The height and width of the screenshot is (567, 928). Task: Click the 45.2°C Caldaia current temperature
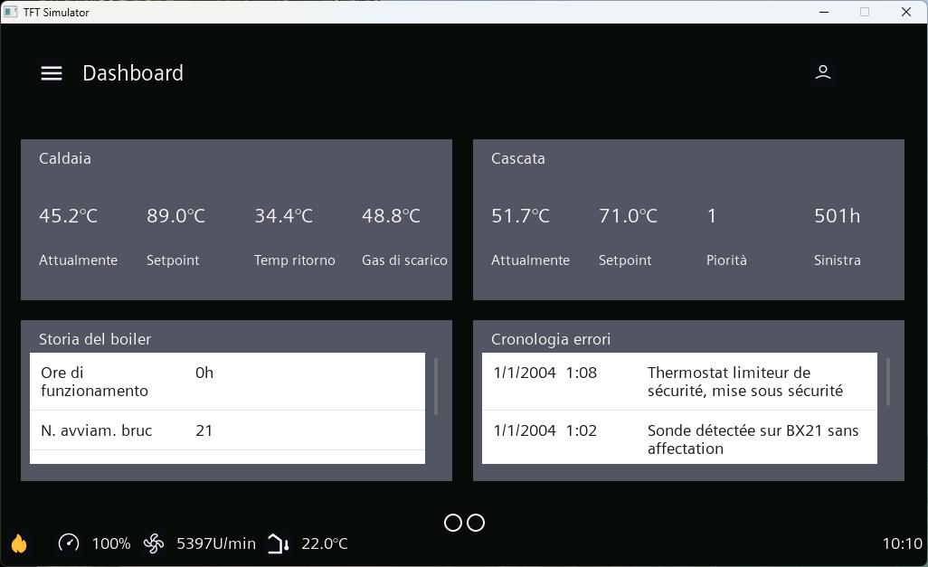pos(68,216)
